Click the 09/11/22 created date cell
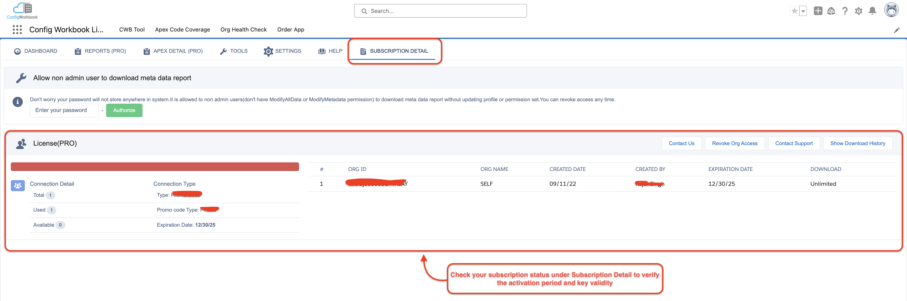 (x=562, y=184)
